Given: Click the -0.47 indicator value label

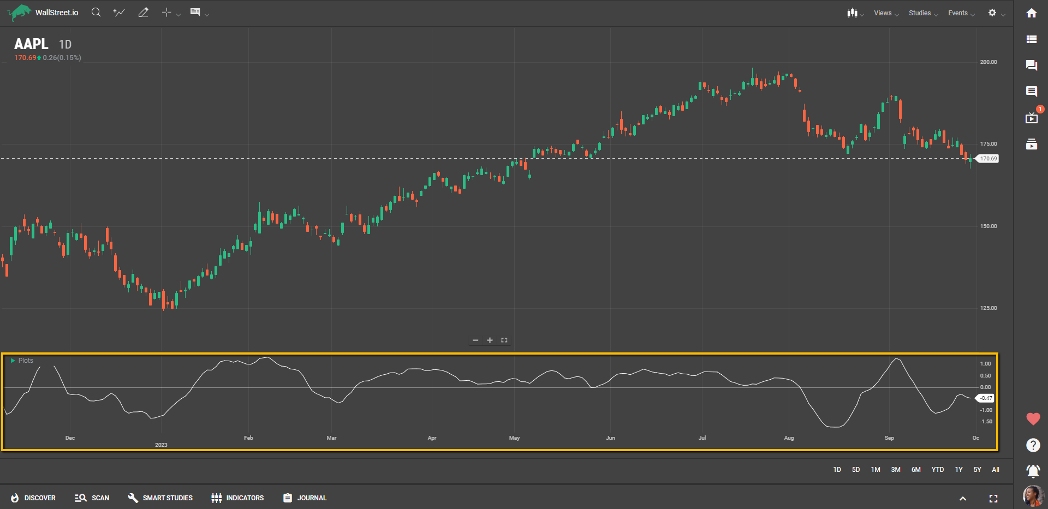Looking at the screenshot, I should [986, 398].
